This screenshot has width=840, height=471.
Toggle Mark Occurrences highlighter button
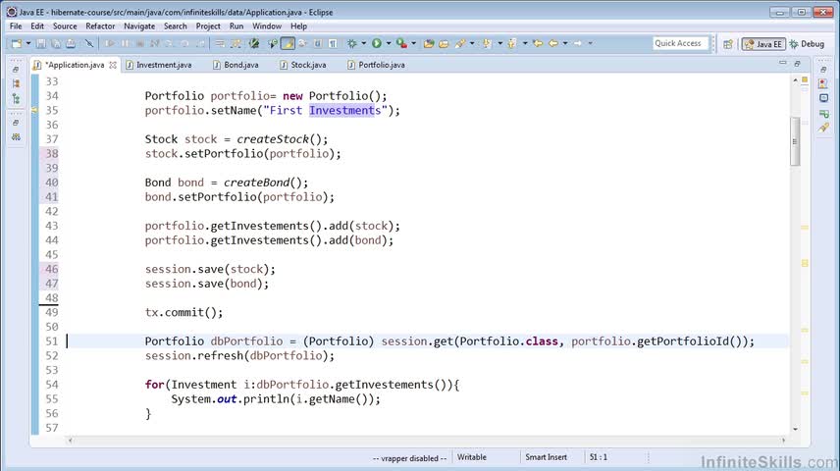pos(288,43)
